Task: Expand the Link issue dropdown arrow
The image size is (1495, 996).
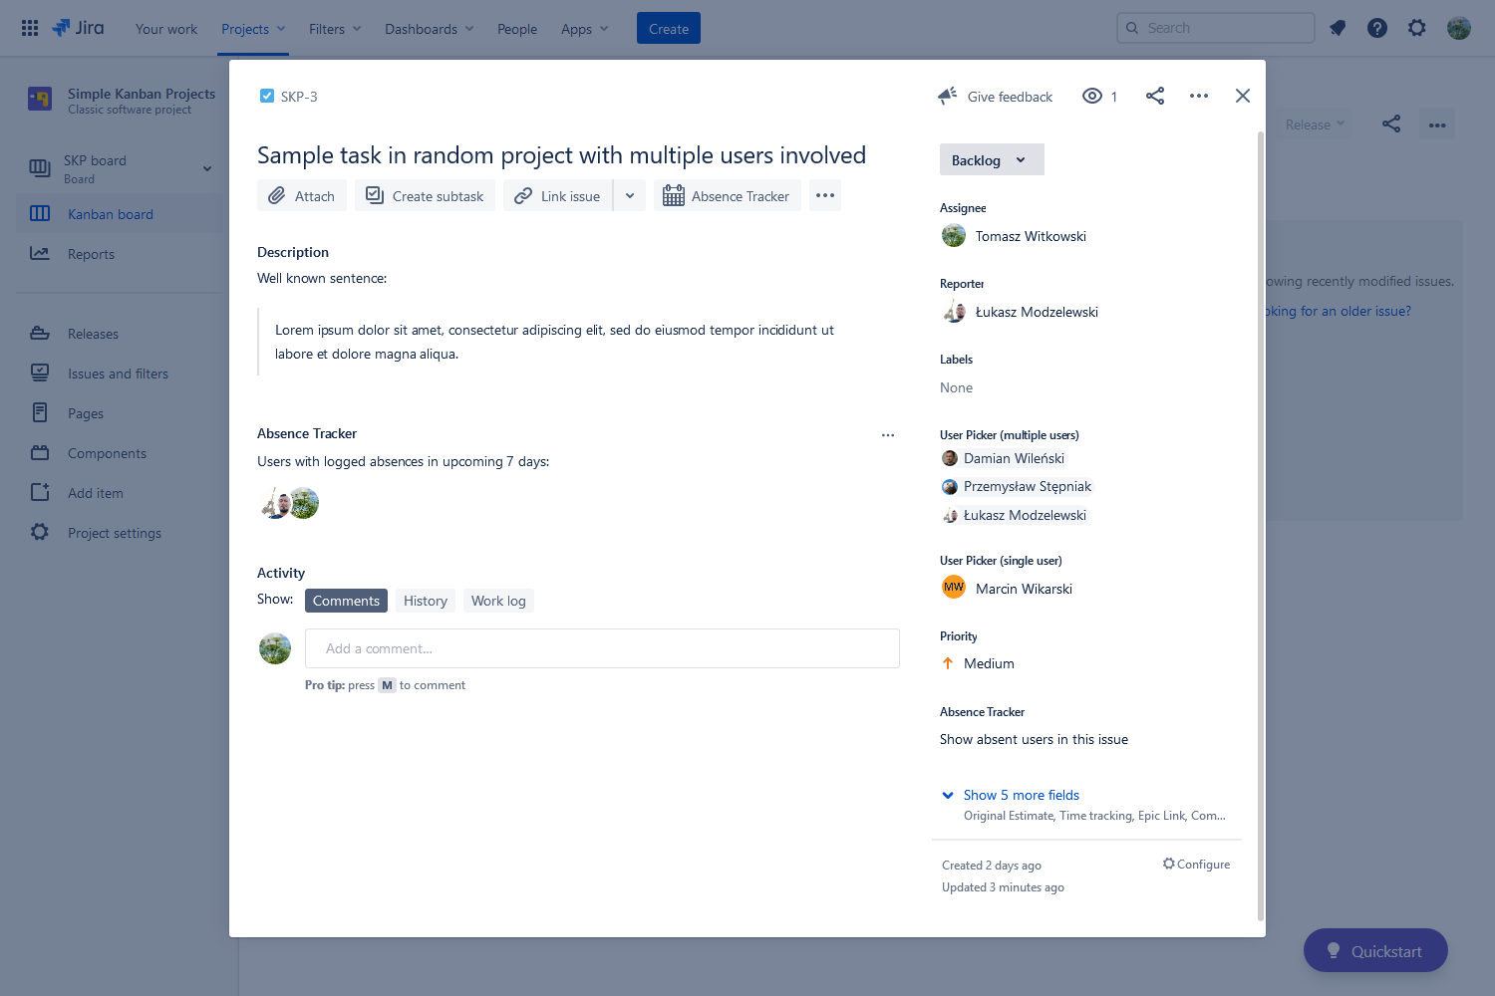Action: 630,195
